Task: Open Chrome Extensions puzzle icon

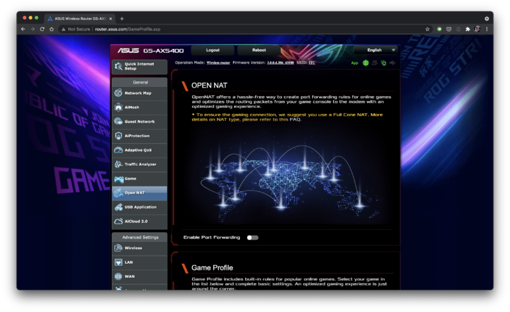Action: tap(468, 29)
